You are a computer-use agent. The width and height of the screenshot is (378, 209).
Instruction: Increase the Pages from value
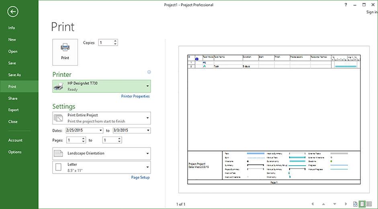coord(84,138)
